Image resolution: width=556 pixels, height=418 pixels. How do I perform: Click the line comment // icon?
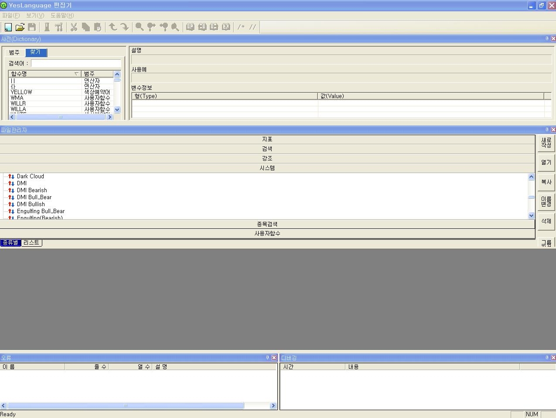(x=252, y=27)
